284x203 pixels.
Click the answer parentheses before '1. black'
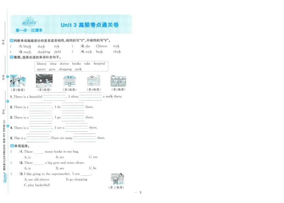15,46
